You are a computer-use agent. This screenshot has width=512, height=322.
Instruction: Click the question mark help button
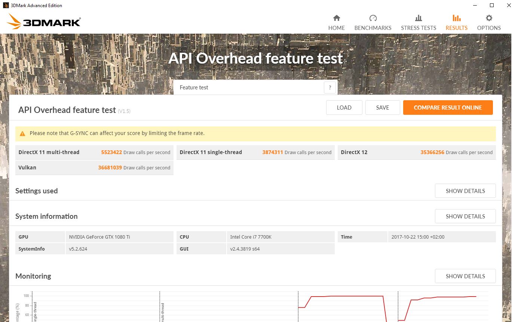(329, 88)
